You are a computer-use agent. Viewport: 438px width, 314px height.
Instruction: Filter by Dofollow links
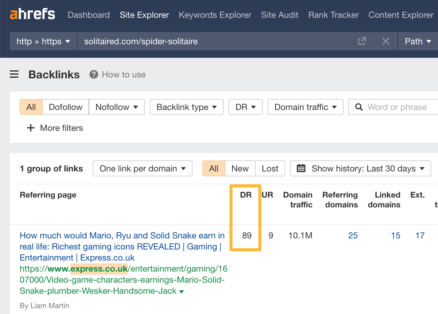[66, 107]
